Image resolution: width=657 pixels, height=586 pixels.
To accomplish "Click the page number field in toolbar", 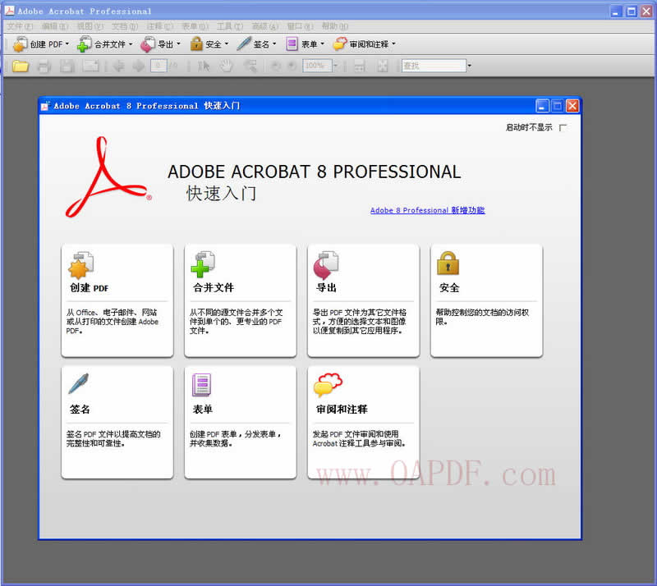I will tap(159, 66).
